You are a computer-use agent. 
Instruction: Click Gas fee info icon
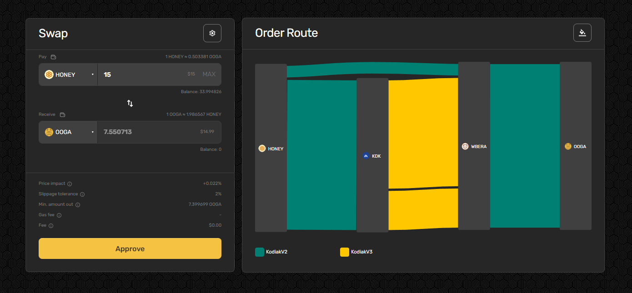(x=59, y=215)
